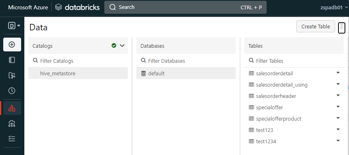Expand the Catalogs chevron dropdown
This screenshot has height=155, width=349.
tap(122, 45)
